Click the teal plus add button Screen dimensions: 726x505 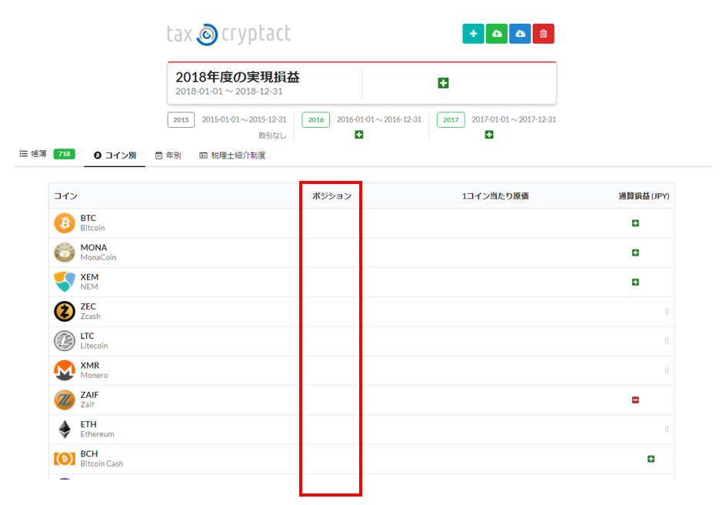coord(473,34)
